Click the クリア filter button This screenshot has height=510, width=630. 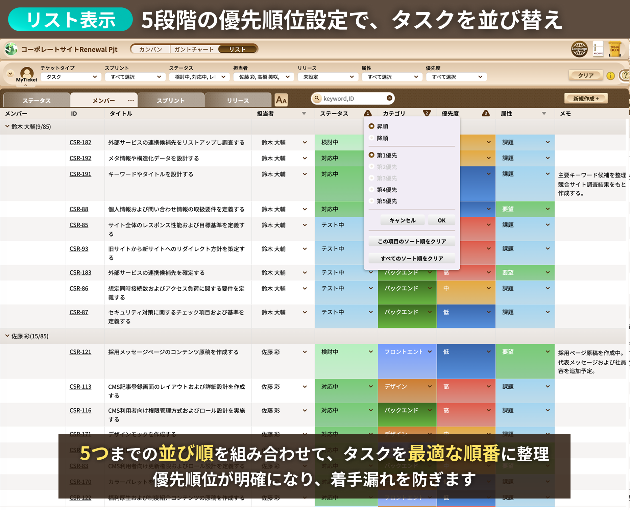click(x=586, y=75)
